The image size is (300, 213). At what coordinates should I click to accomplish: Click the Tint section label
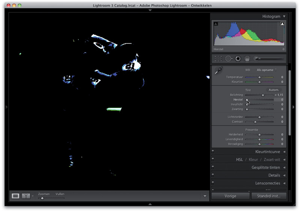pyautogui.click(x=248, y=90)
